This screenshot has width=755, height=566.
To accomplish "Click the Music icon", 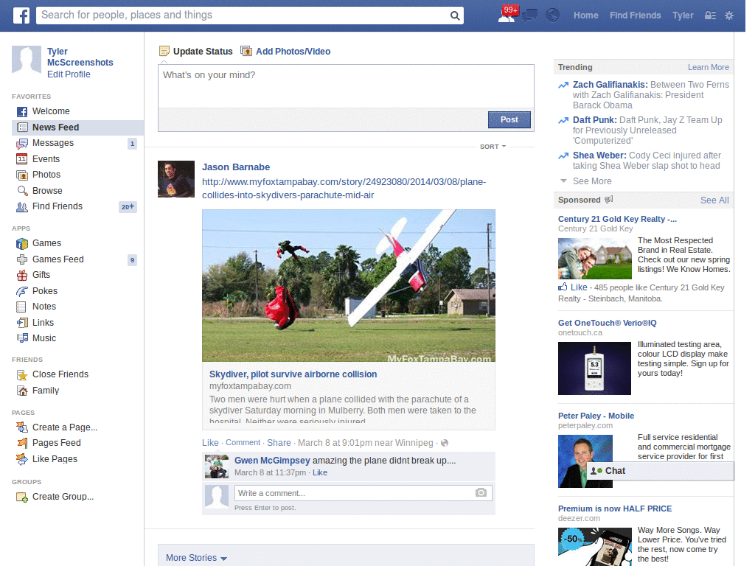I will click(x=22, y=338).
